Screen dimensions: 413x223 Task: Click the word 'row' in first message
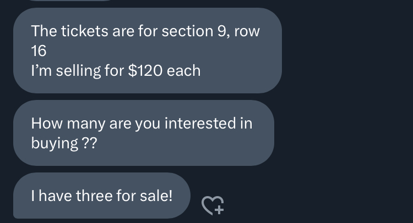(x=247, y=31)
